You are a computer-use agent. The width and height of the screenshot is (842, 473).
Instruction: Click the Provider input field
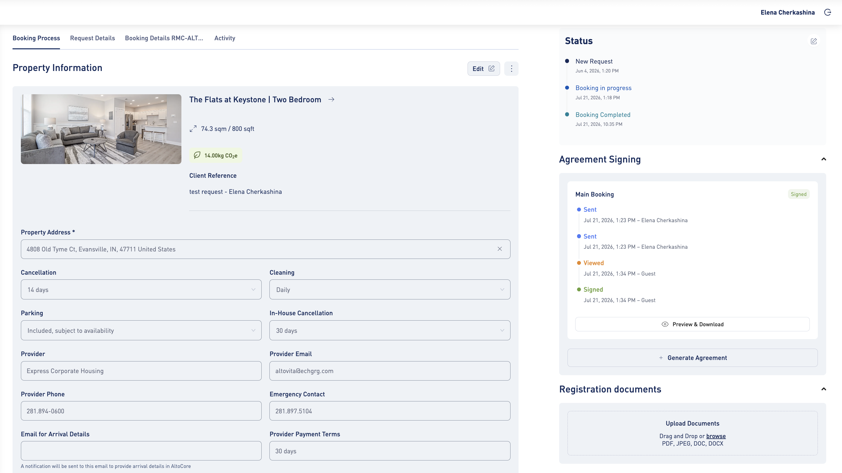pos(141,371)
